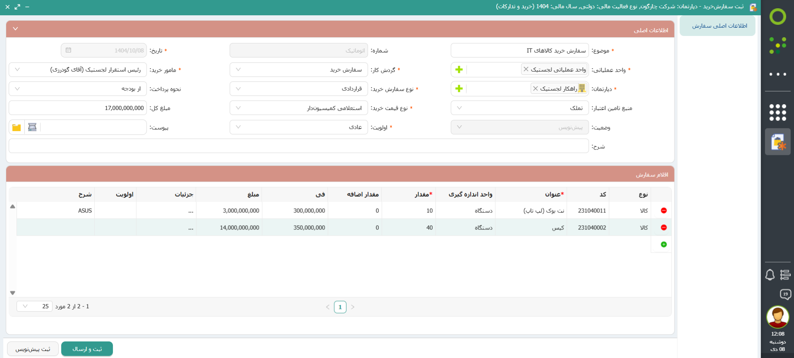Delete the نت بوک row with red minus
The image size is (794, 358).
point(664,210)
